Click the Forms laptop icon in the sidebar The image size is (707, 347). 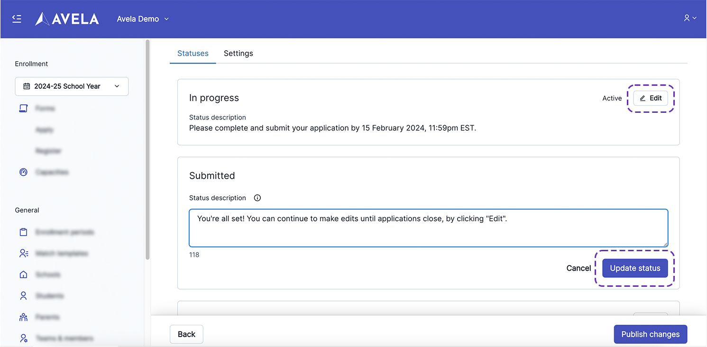click(23, 109)
